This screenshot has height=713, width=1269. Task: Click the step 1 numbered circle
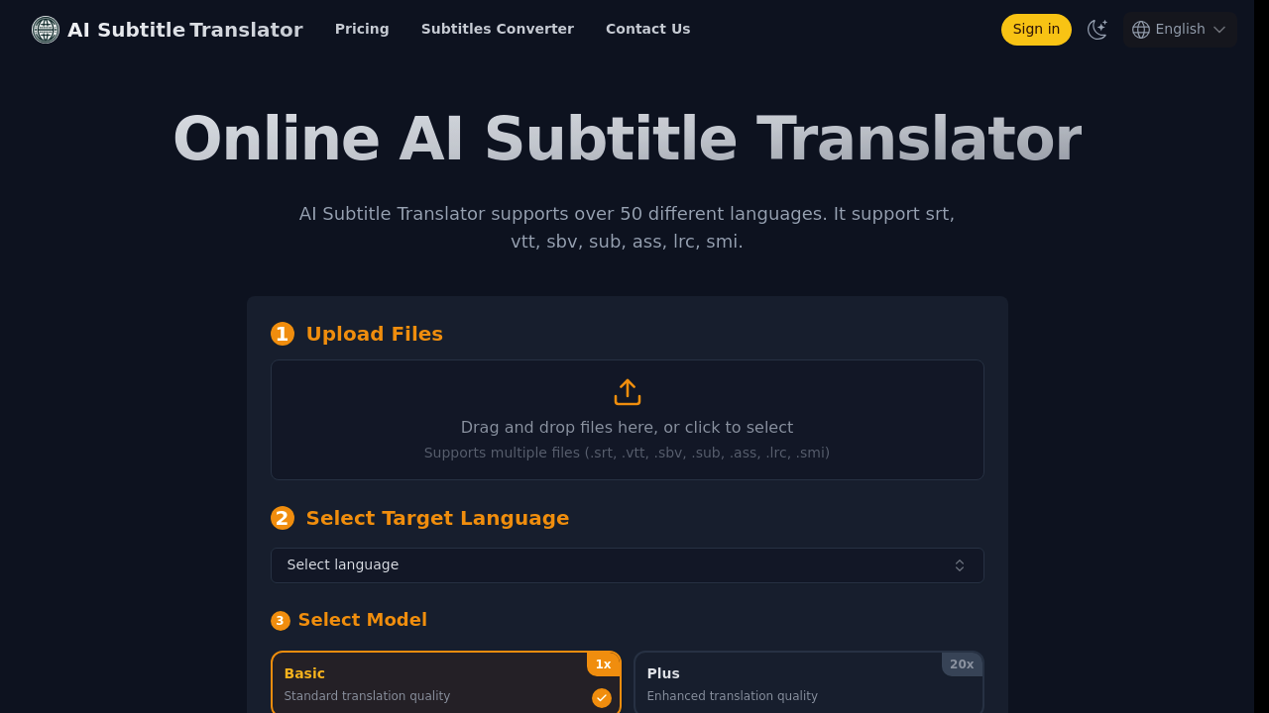(x=283, y=334)
